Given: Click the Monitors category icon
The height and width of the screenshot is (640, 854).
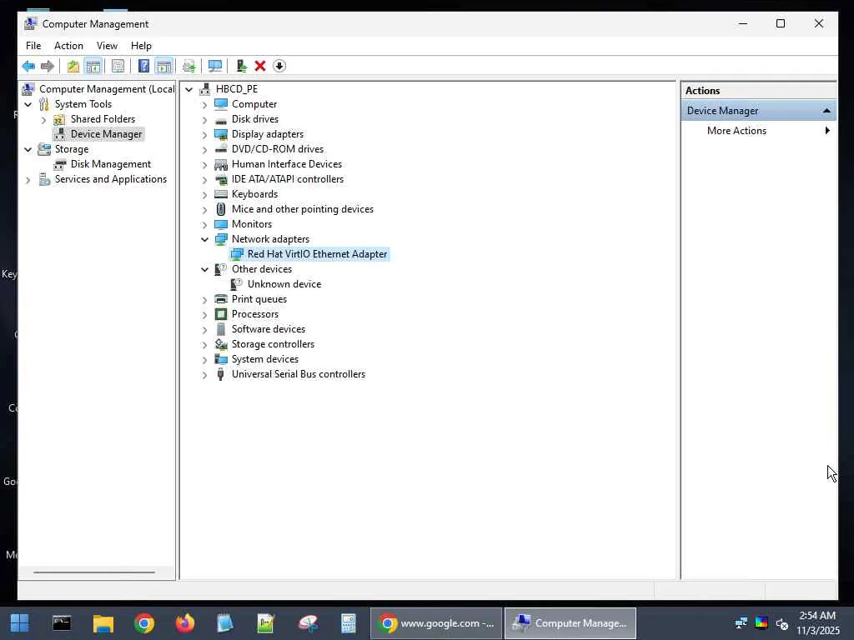Looking at the screenshot, I should 220,224.
